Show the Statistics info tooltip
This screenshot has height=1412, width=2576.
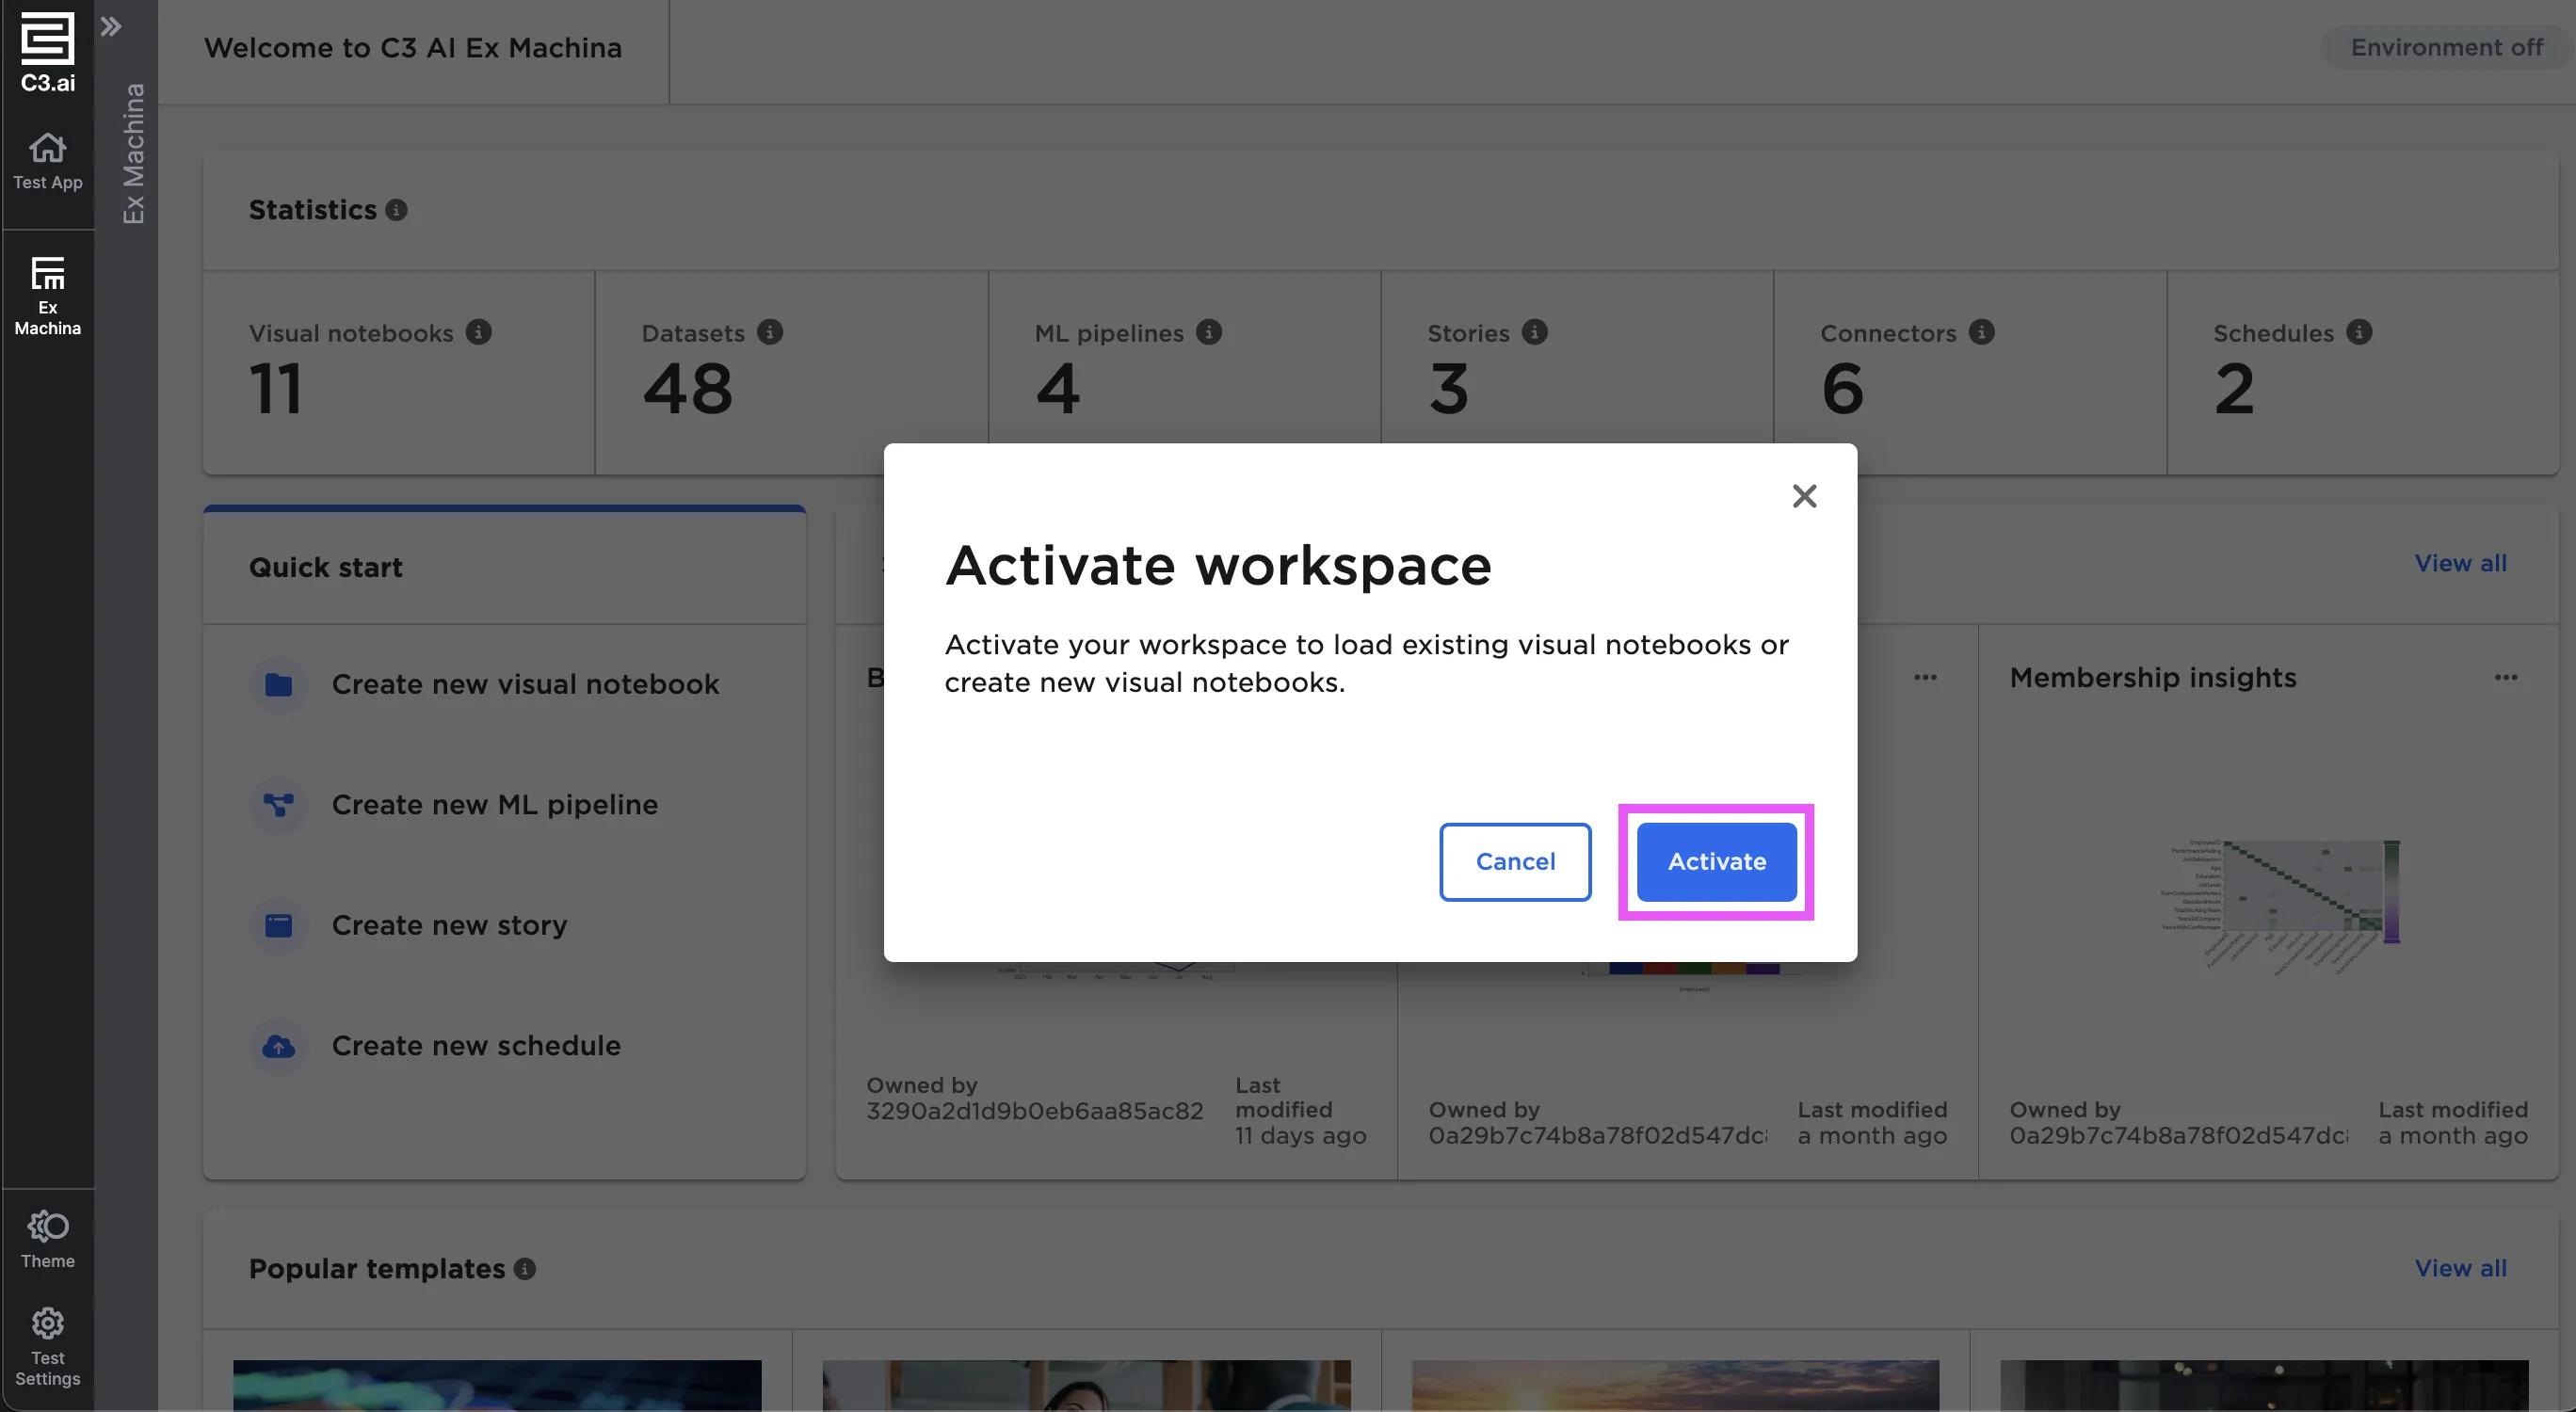pyautogui.click(x=397, y=210)
